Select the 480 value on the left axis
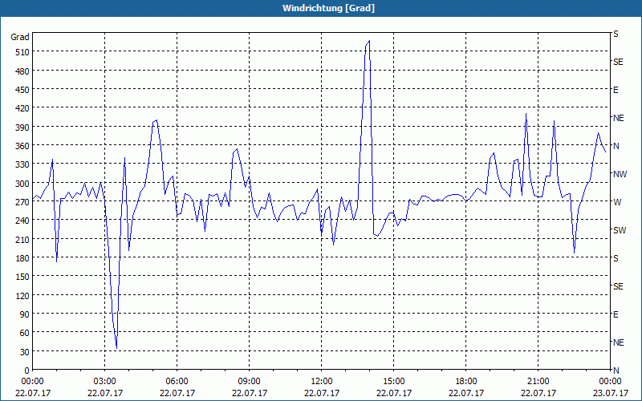Screen dimensions: 642x401 tap(22, 71)
